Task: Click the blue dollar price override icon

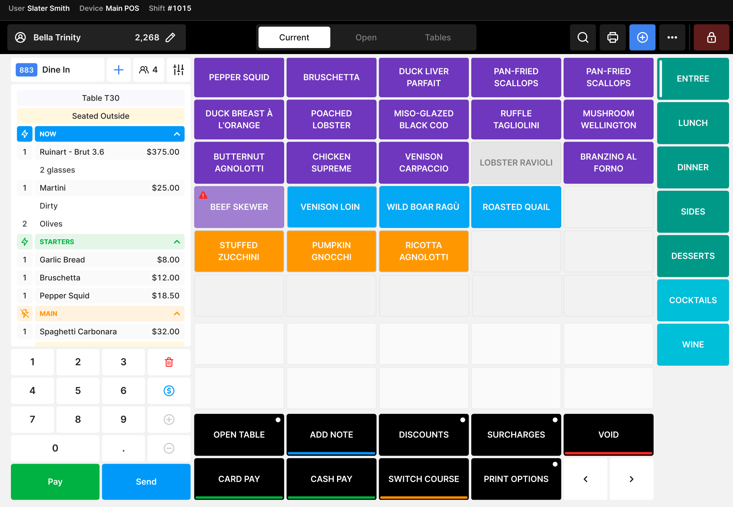Action: (x=169, y=391)
